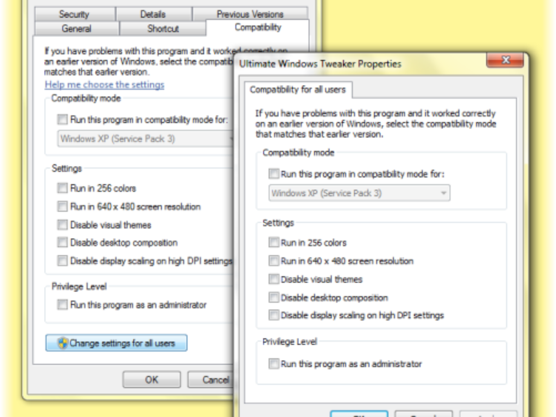This screenshot has height=417, width=556.
Task: Close the Ultimate Windows Tweaker Properties dialog
Action: [x=505, y=60]
